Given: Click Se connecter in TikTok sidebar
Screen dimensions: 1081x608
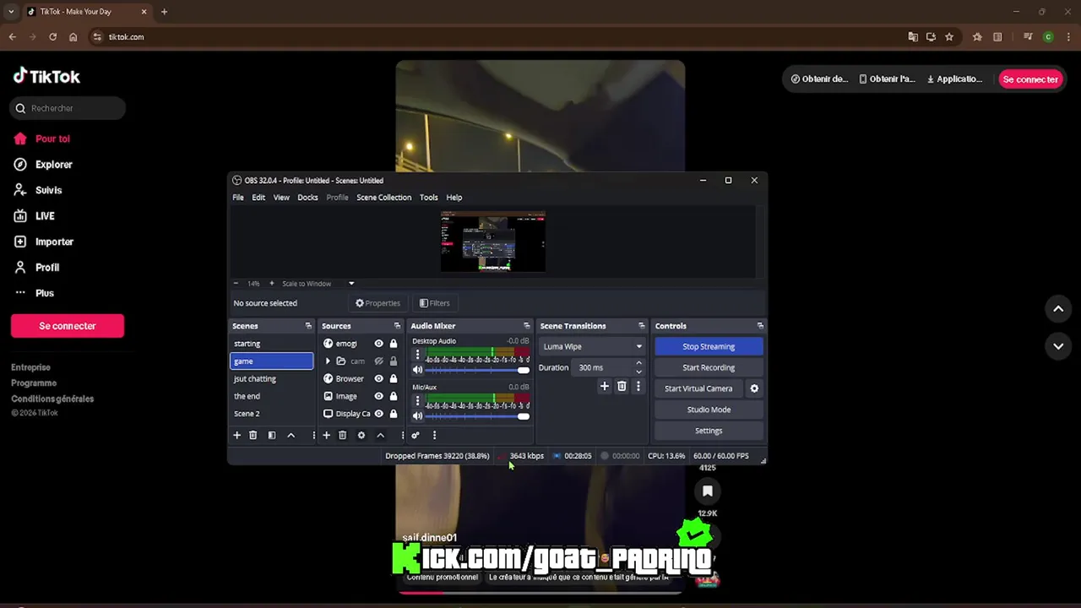Looking at the screenshot, I should coord(68,326).
